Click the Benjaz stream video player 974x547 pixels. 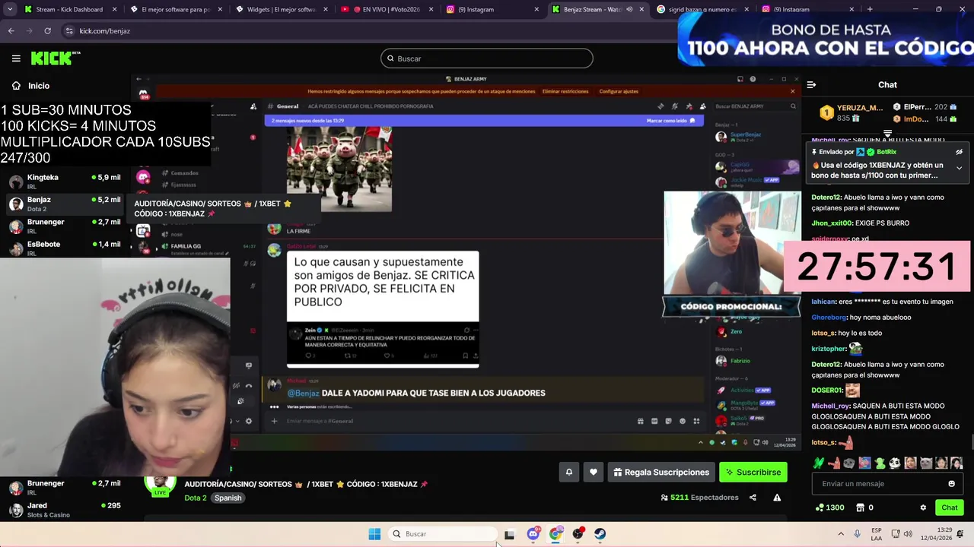467,262
